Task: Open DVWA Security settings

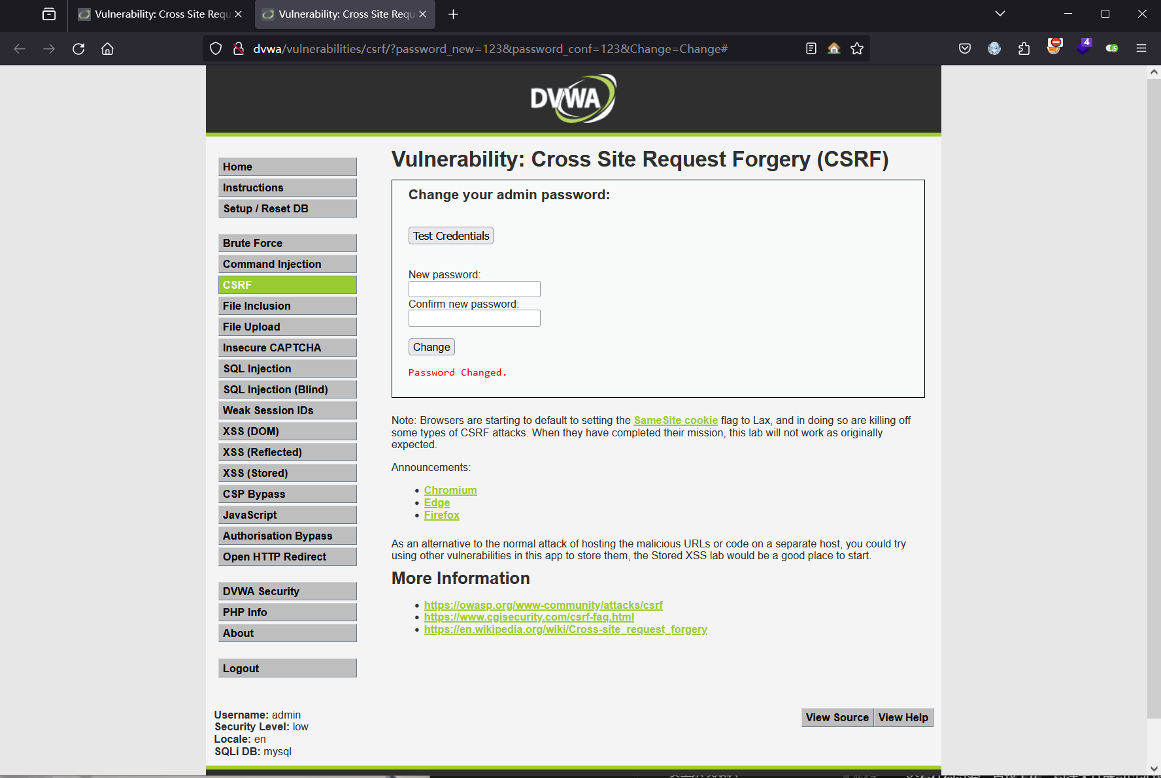Action: [x=288, y=591]
